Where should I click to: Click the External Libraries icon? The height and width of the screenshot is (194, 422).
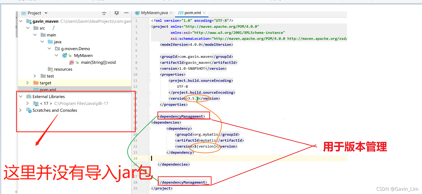(x=29, y=96)
